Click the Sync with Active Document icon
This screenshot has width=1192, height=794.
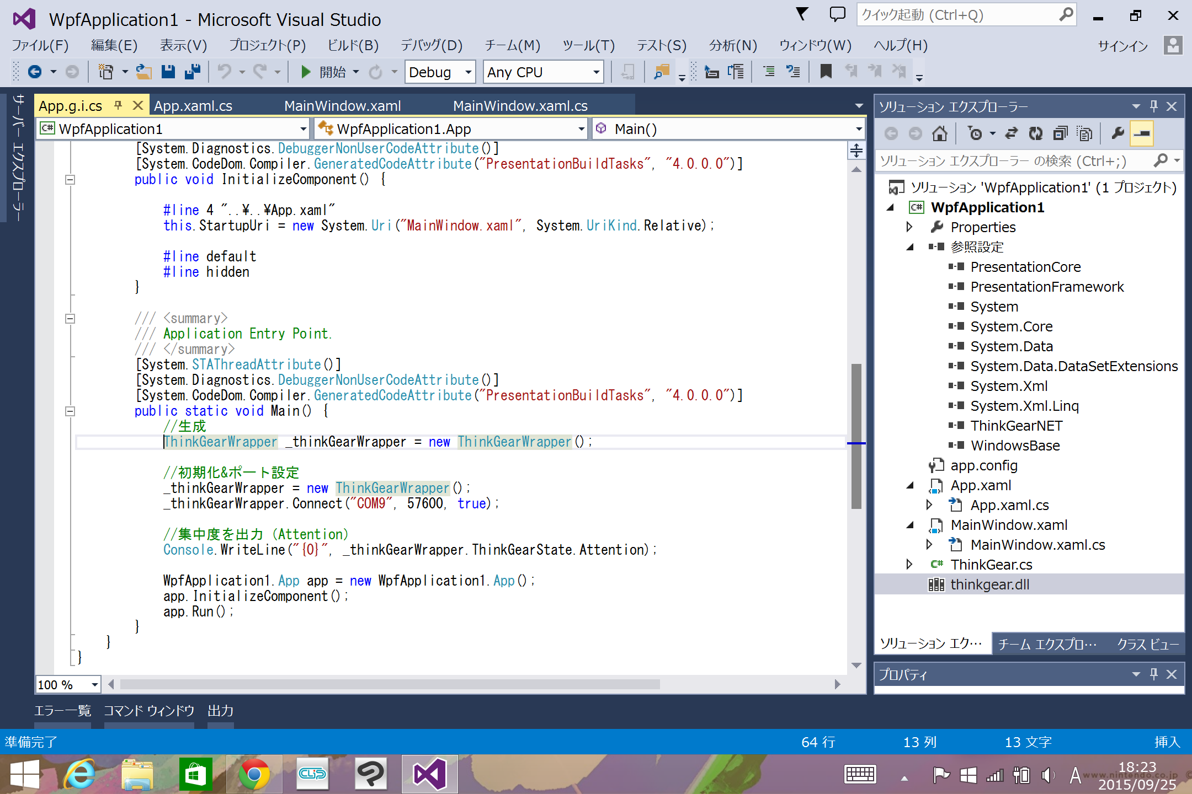point(1011,133)
